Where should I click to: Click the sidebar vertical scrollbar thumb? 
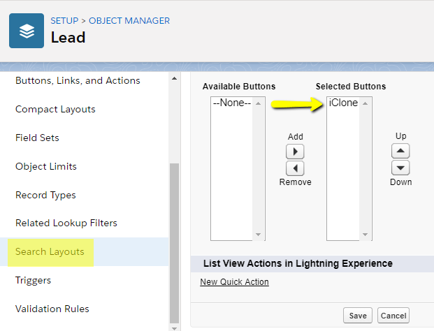[175, 243]
